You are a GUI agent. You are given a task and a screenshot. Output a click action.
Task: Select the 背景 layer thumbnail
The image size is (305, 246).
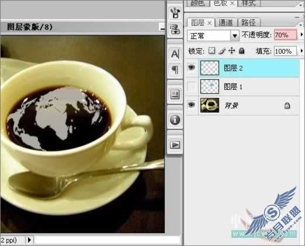click(210, 105)
